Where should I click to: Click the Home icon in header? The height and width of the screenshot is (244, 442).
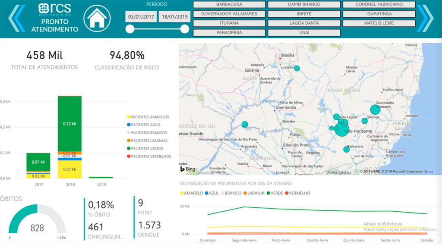pos(97,19)
